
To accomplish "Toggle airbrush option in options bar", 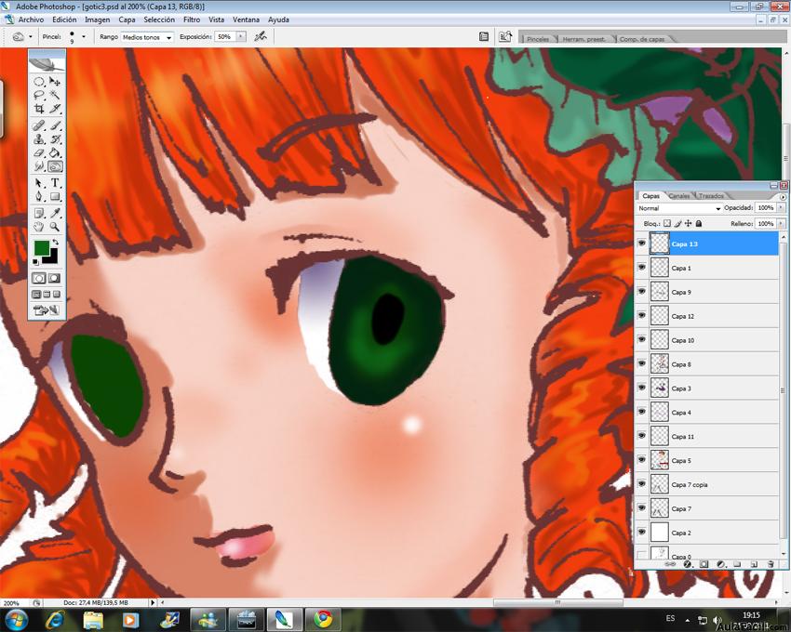I will 261,37.
